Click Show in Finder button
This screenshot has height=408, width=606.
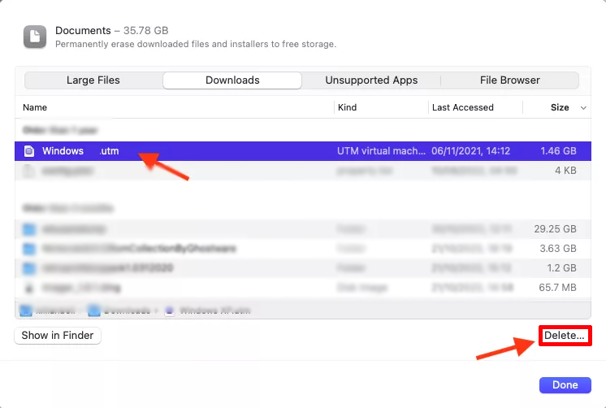(x=58, y=336)
